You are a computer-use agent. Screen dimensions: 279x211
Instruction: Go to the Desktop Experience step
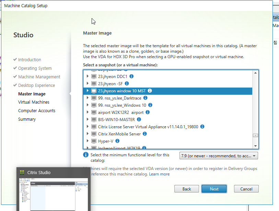[x=36, y=85]
